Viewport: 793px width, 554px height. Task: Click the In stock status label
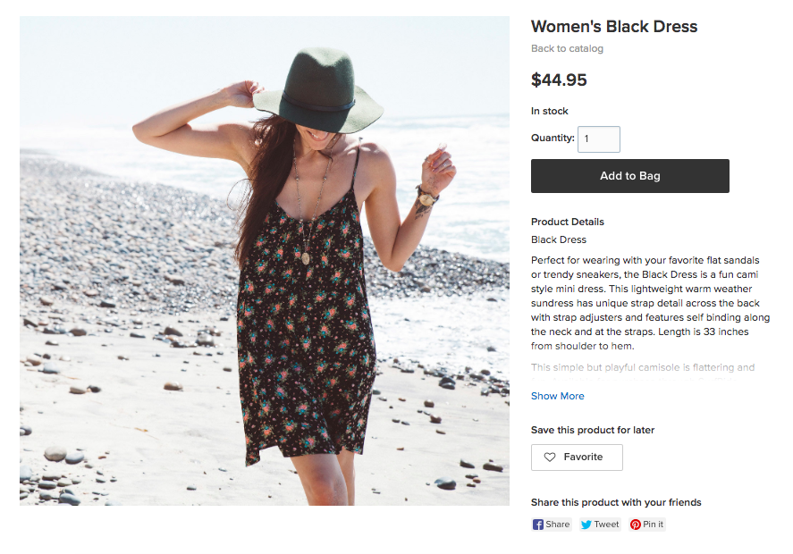pos(549,111)
